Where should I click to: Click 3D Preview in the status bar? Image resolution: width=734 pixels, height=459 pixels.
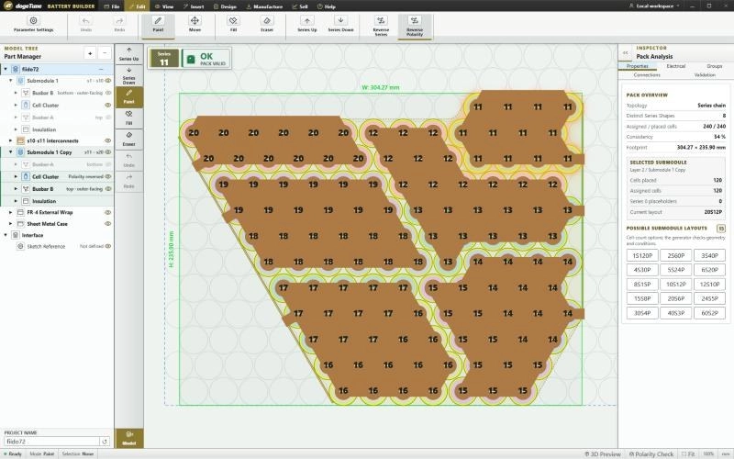point(603,453)
